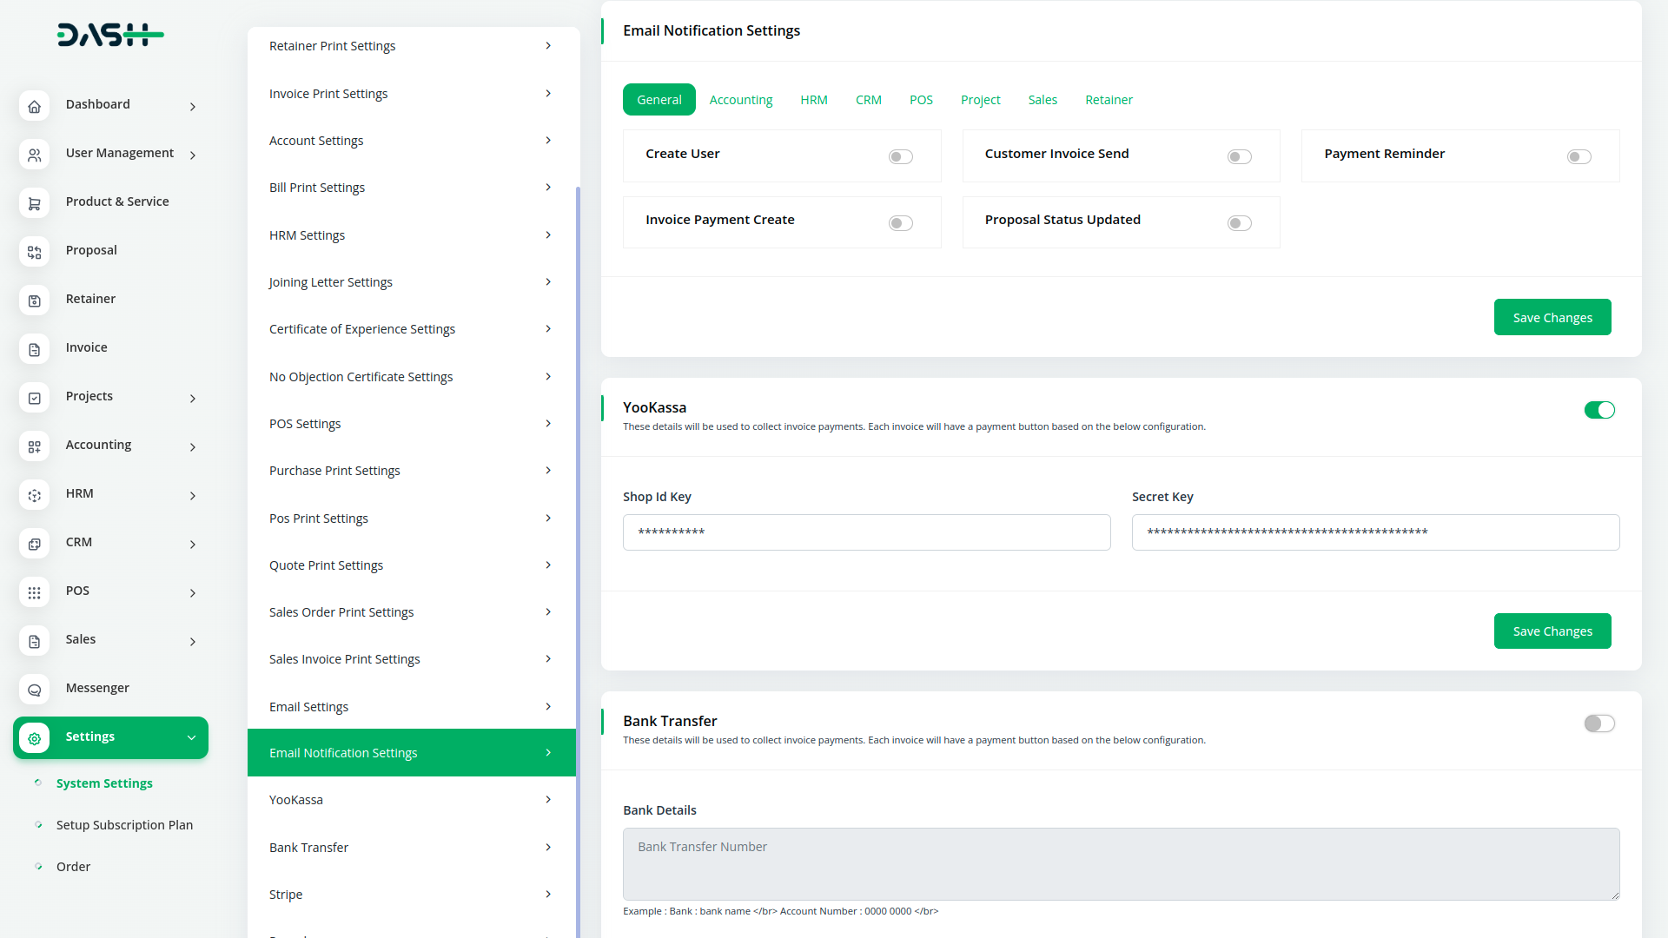Image resolution: width=1668 pixels, height=938 pixels.
Task: Select the Accounting email notification tab
Action: click(x=741, y=100)
